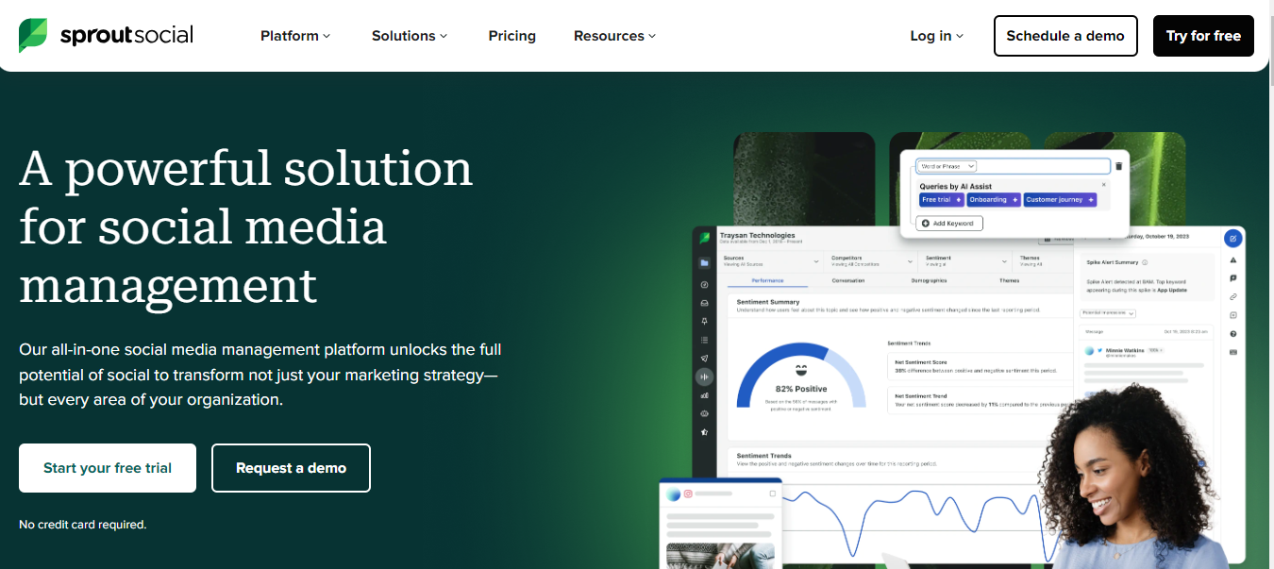
Task: Click the Sprout Social leaf logo
Action: [33, 36]
